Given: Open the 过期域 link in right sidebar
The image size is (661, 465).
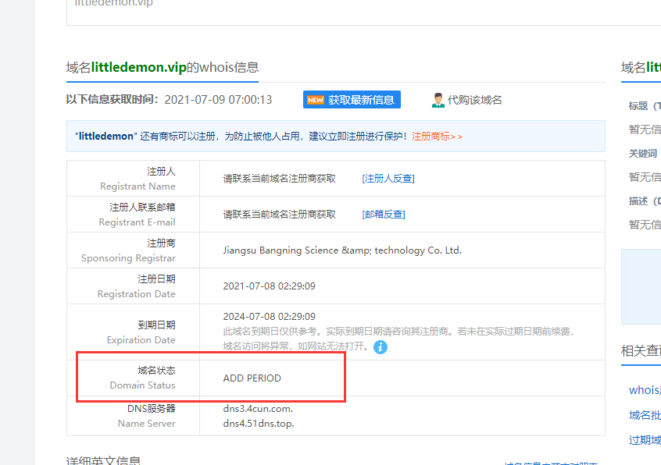Looking at the screenshot, I should [x=644, y=440].
